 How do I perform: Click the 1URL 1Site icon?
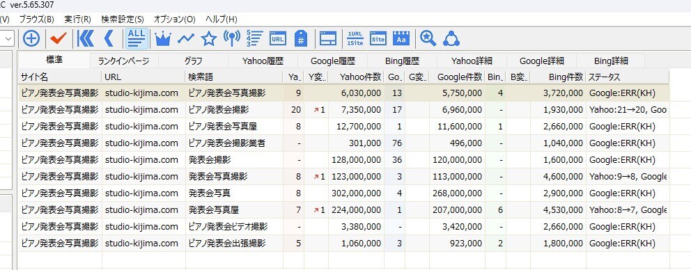(355, 38)
